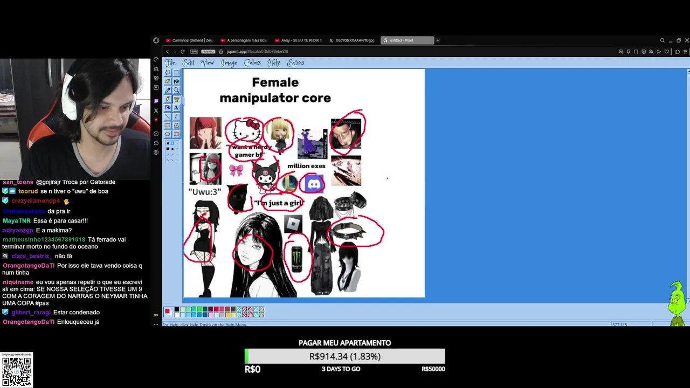Screen dimensions: 690x388
Task: Open a new browser tab with plus button
Action: (x=438, y=40)
